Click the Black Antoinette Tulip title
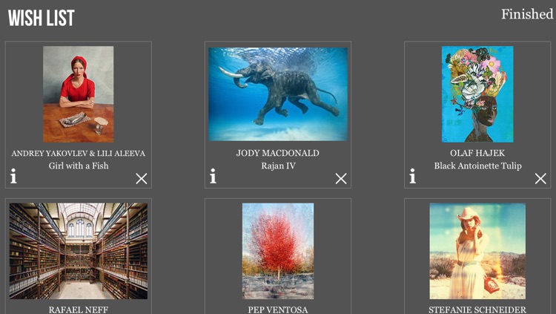 point(477,166)
